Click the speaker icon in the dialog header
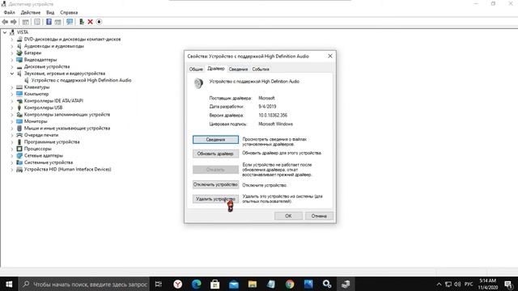This screenshot has width=518, height=291. click(x=198, y=83)
